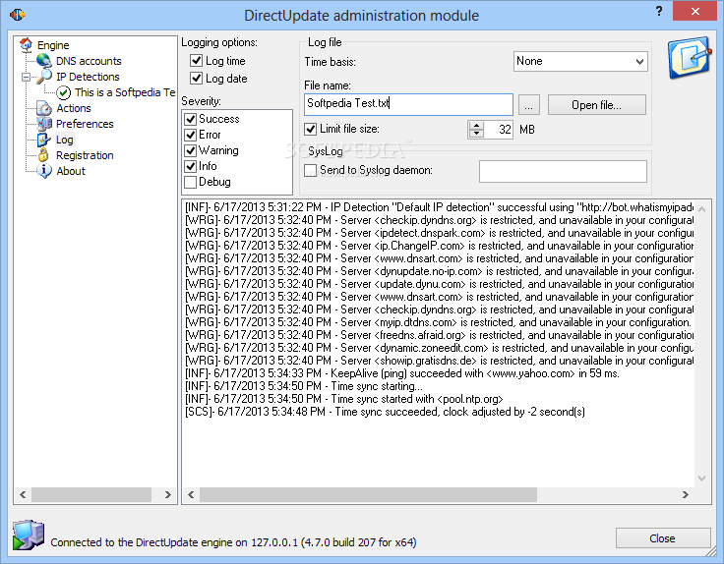Toggle the Error severity checkbox
This screenshot has height=564, width=724.
[x=190, y=135]
